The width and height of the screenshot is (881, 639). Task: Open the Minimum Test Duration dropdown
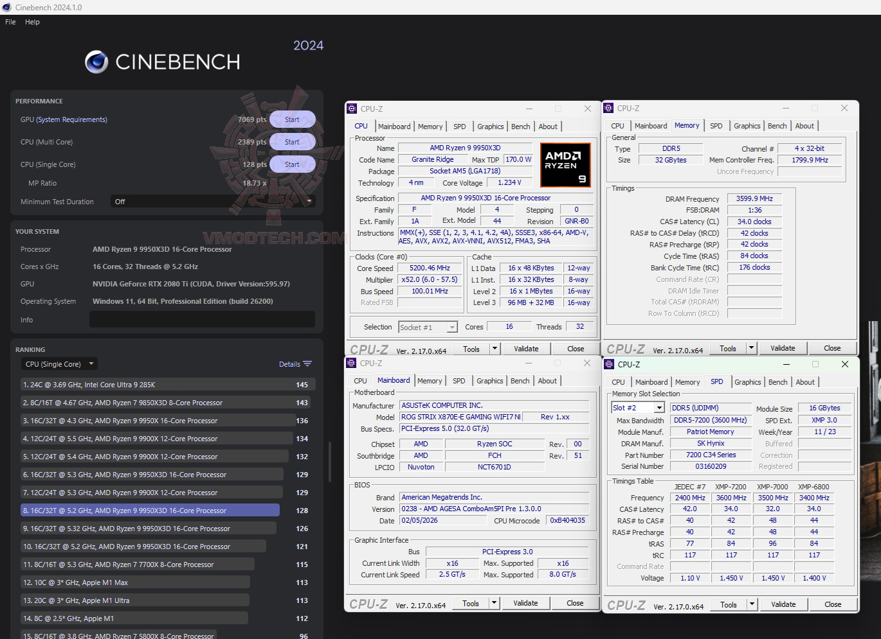click(213, 202)
